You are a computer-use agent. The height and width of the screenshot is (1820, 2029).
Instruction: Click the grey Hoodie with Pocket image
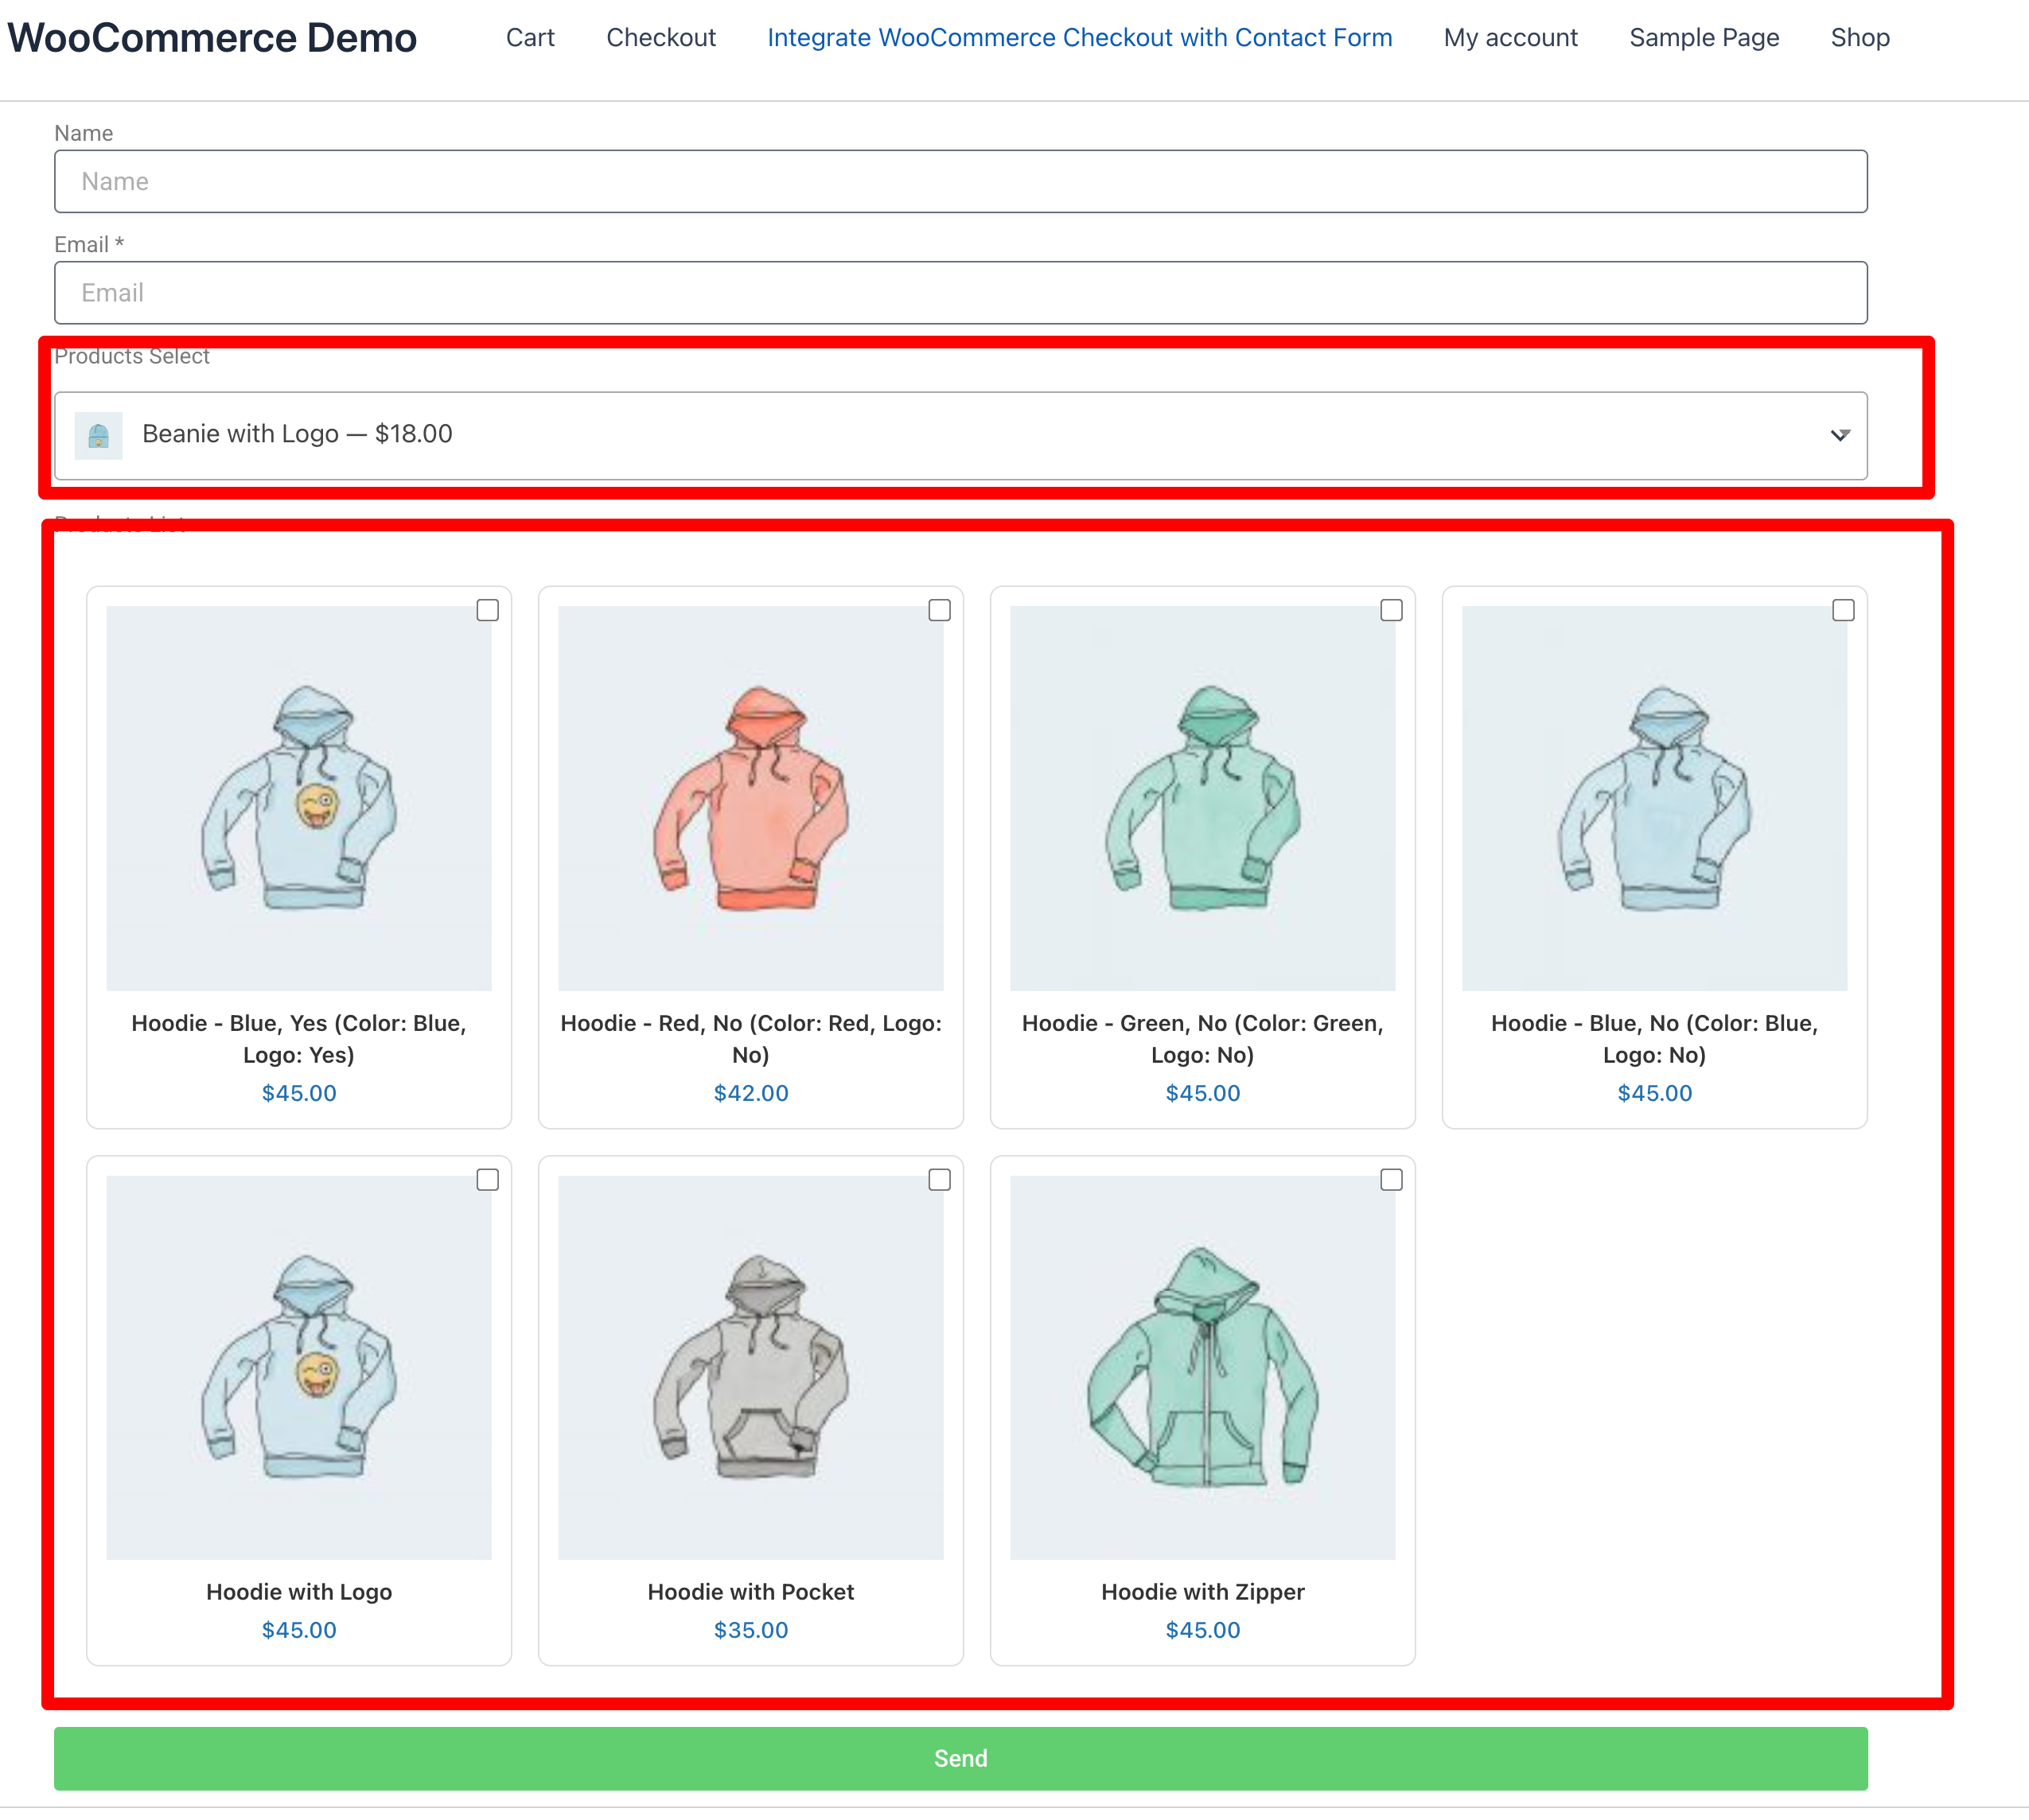751,1368
